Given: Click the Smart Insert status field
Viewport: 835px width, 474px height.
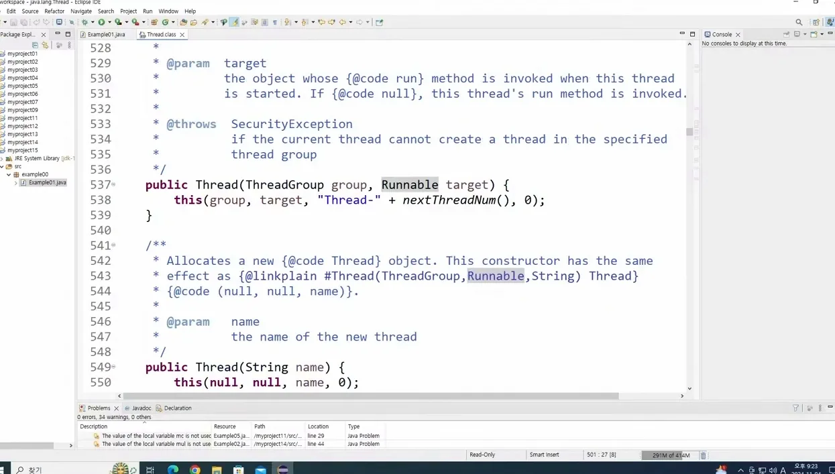Looking at the screenshot, I should point(544,455).
